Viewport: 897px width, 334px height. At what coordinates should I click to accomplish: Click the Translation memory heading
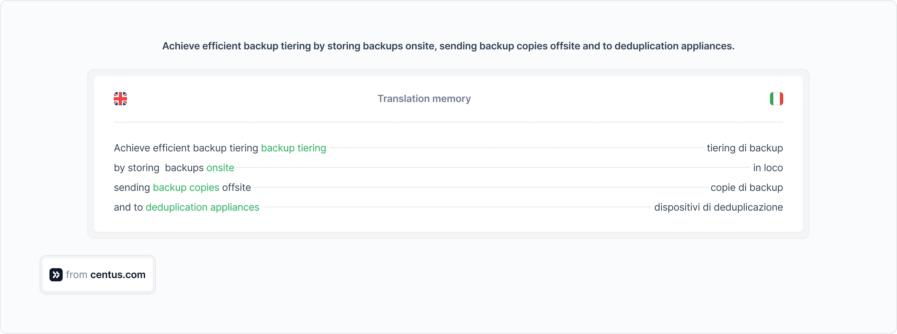coord(424,99)
